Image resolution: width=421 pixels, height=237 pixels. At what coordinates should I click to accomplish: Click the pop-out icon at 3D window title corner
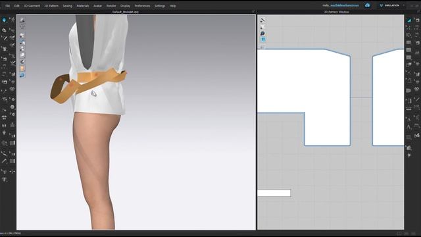tap(253, 12)
